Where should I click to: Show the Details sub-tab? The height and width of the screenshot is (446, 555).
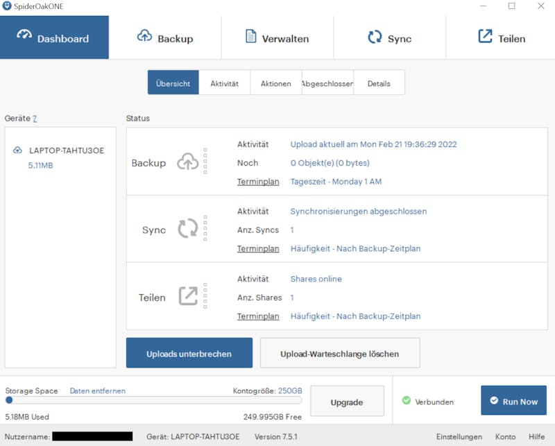379,83
